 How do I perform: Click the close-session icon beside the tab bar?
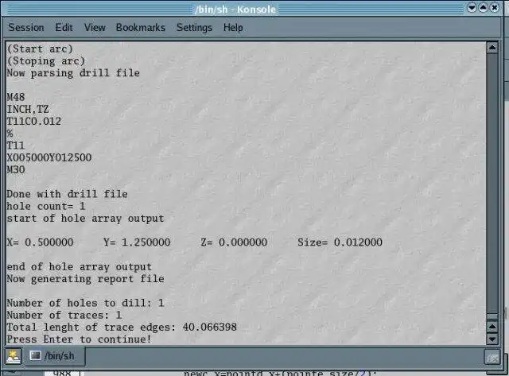pos(492,358)
